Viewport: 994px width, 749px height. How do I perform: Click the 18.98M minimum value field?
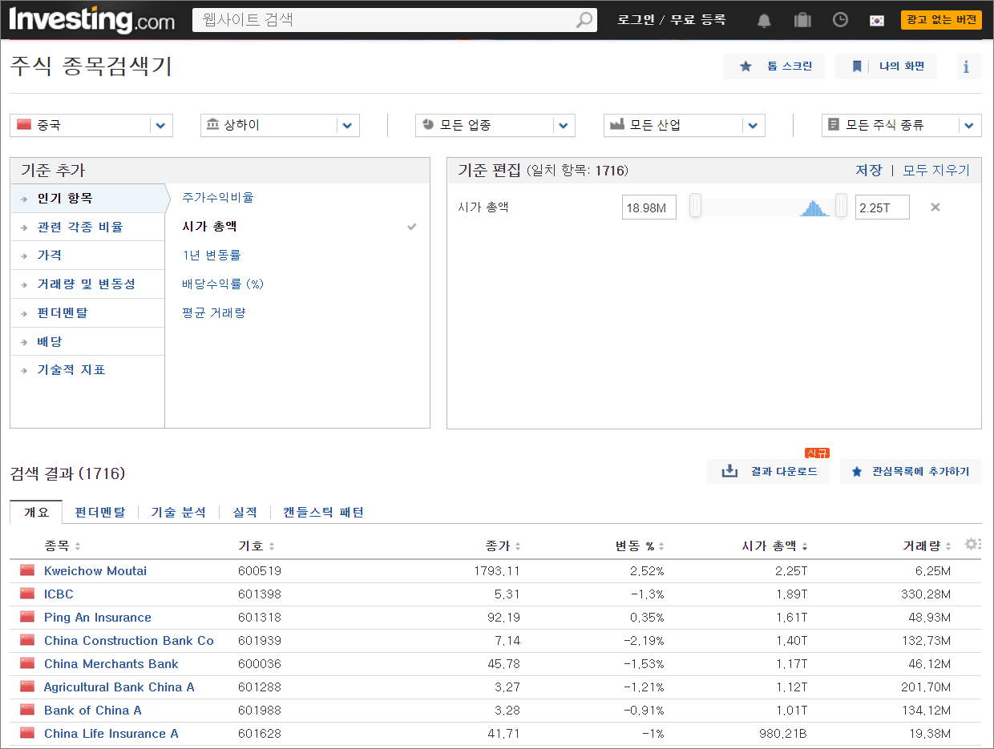tap(649, 207)
